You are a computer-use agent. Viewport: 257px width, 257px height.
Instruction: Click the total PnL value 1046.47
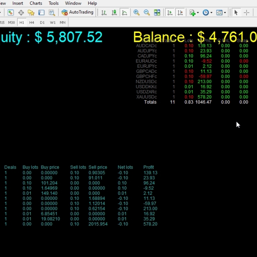pyautogui.click(x=203, y=102)
